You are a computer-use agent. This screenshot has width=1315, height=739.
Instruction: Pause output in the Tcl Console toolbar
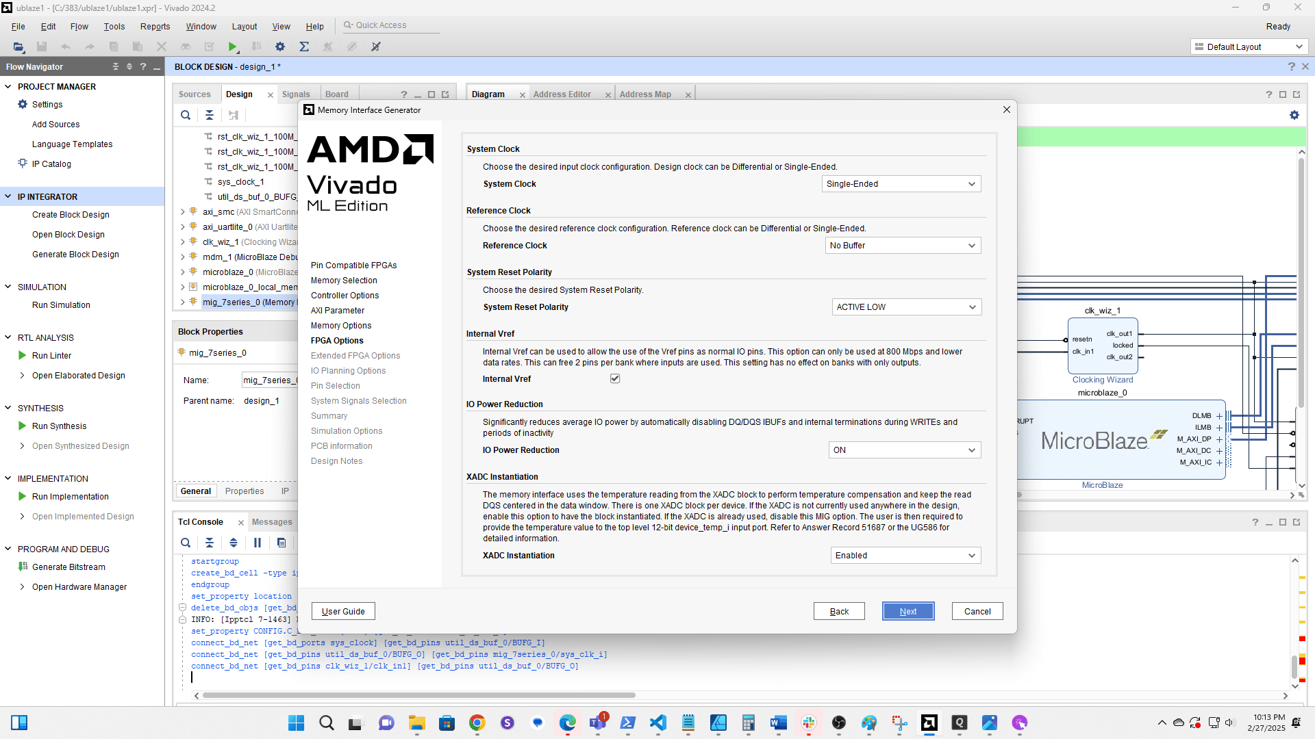257,543
